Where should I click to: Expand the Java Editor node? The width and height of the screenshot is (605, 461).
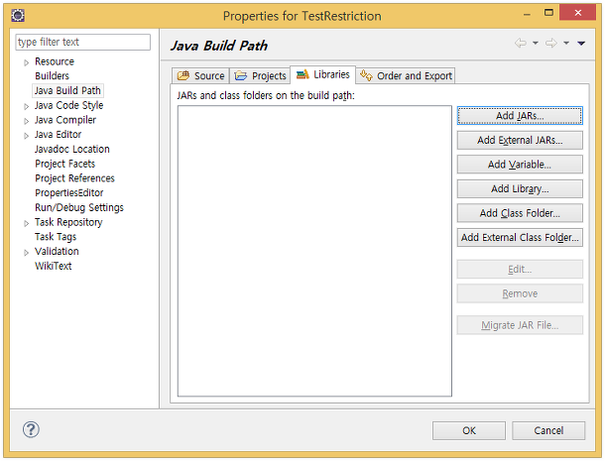coord(26,136)
